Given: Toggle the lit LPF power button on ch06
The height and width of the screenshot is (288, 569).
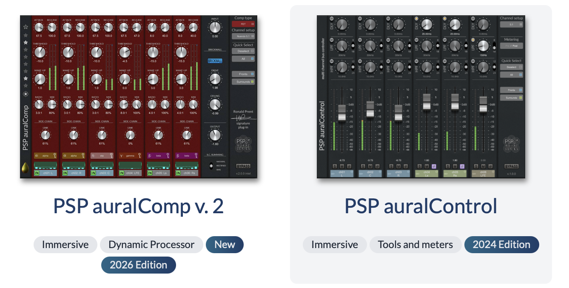Looking at the screenshot, I should point(473,40).
